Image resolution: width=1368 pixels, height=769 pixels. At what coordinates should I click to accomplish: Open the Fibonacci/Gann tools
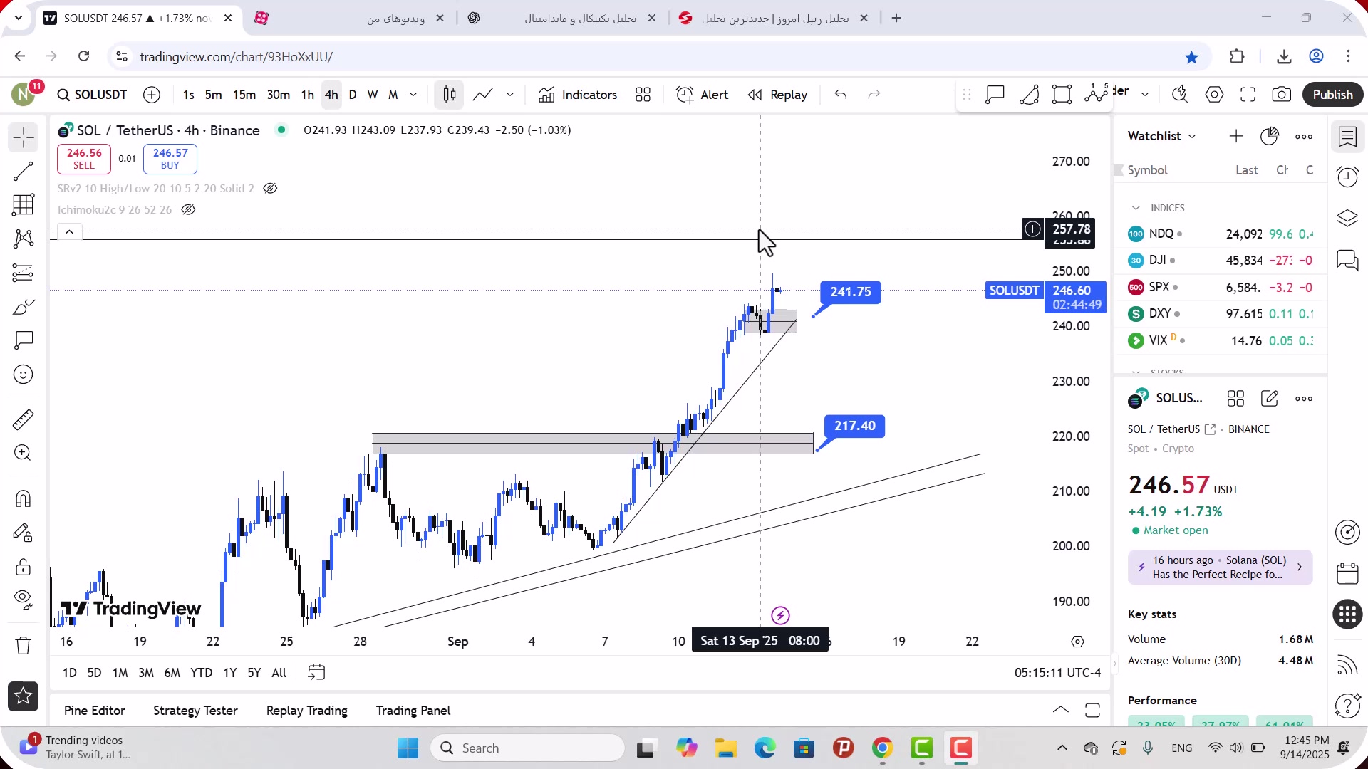23,205
